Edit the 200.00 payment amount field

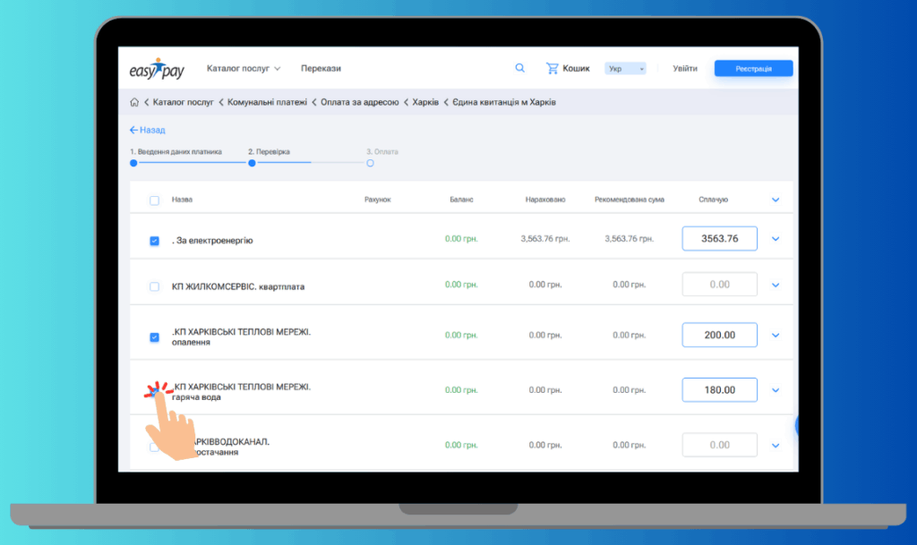[x=719, y=335]
